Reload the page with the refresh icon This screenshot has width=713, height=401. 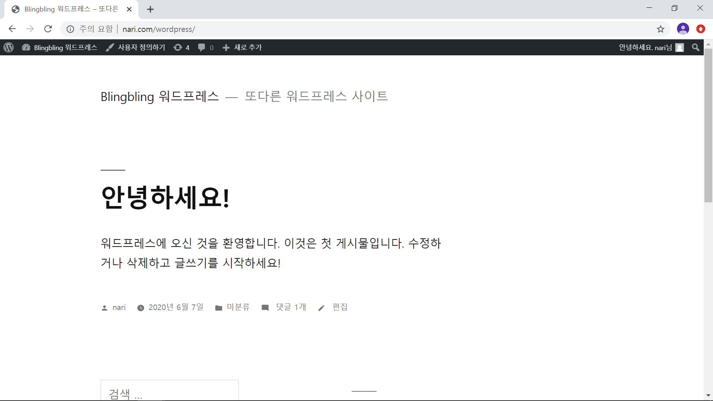coord(48,29)
